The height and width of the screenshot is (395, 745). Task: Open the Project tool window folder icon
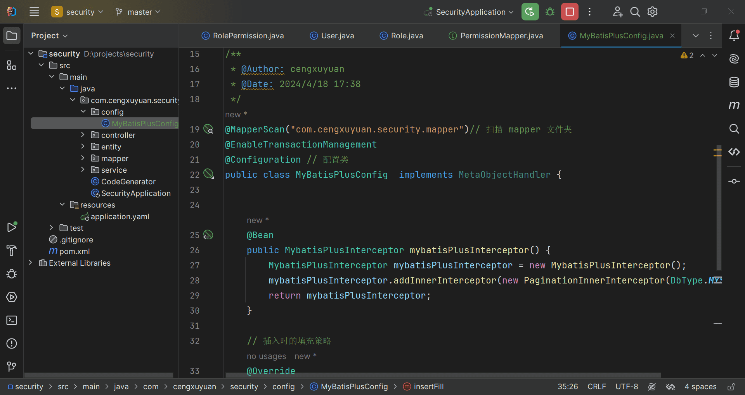[12, 36]
